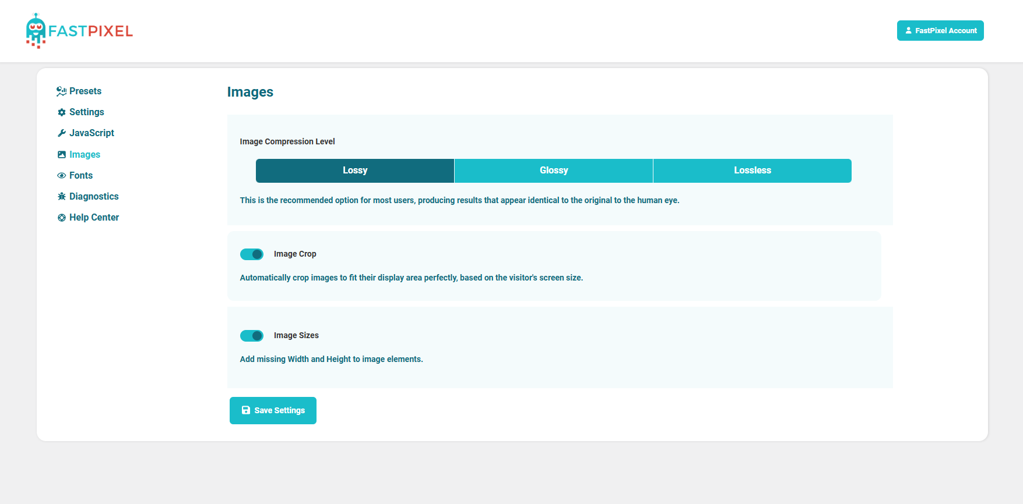The height and width of the screenshot is (504, 1023).
Task: Click the user icon in FastPixel Account
Action: pos(908,31)
